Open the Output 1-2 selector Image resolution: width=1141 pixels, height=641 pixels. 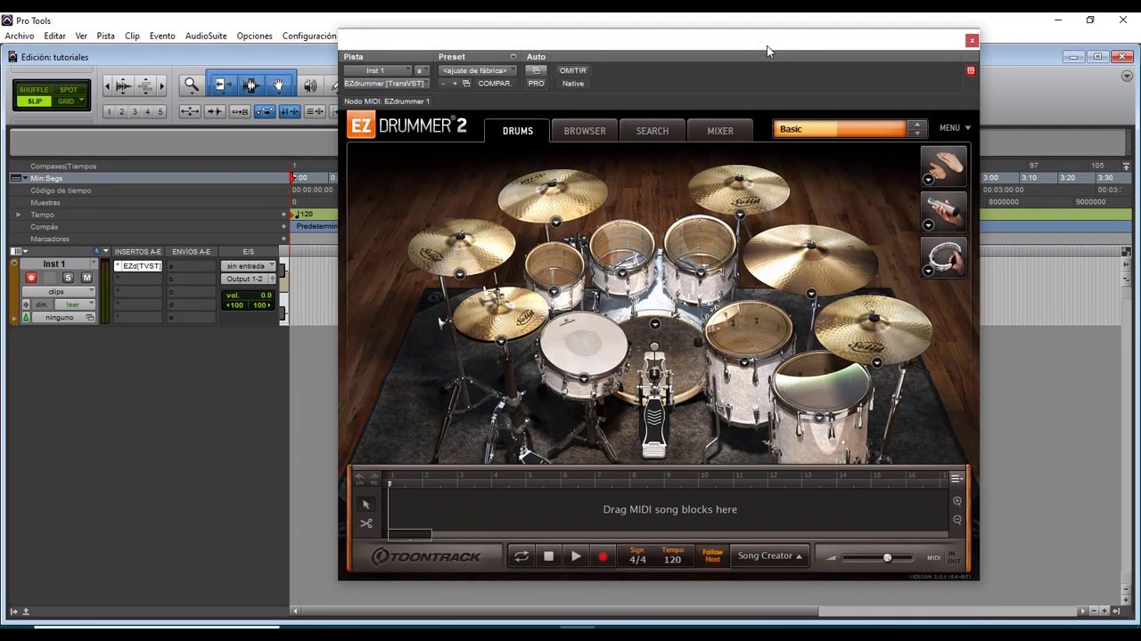click(249, 279)
